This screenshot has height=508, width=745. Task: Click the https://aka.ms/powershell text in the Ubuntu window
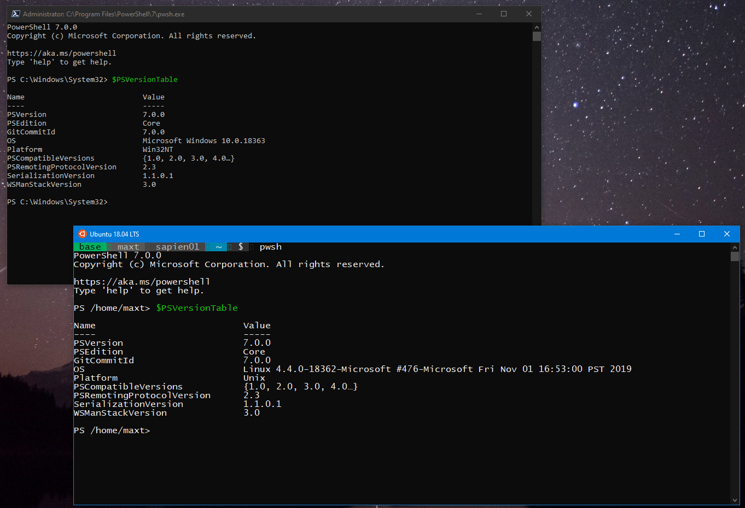click(x=142, y=282)
